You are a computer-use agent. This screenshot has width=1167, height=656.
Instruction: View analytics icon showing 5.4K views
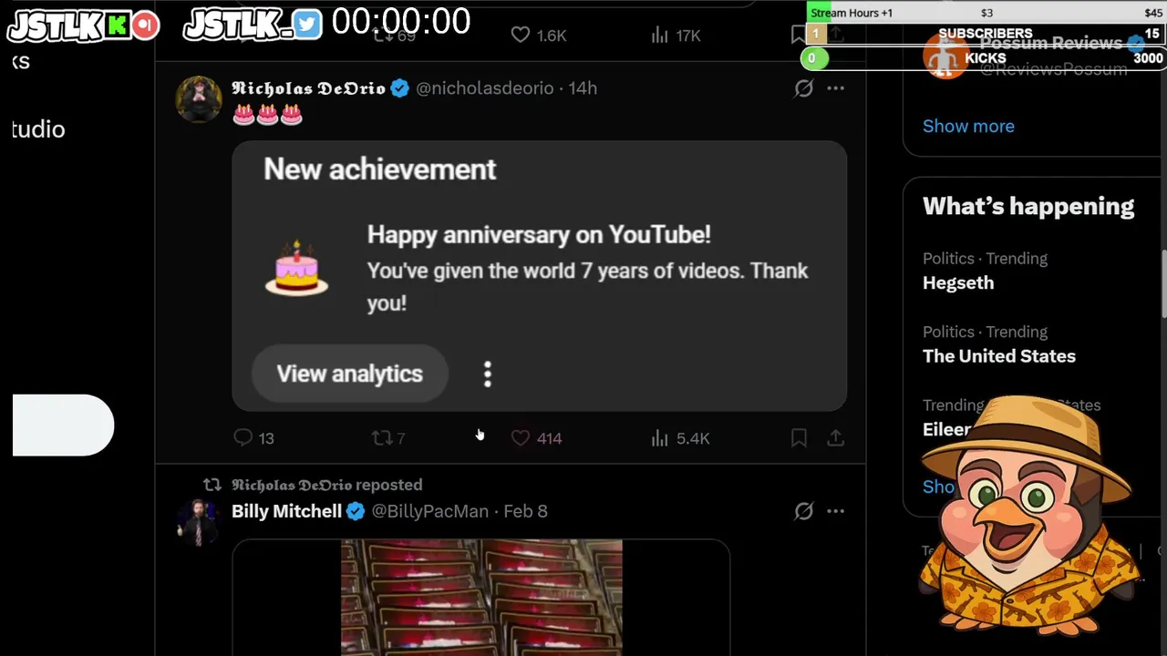[679, 438]
